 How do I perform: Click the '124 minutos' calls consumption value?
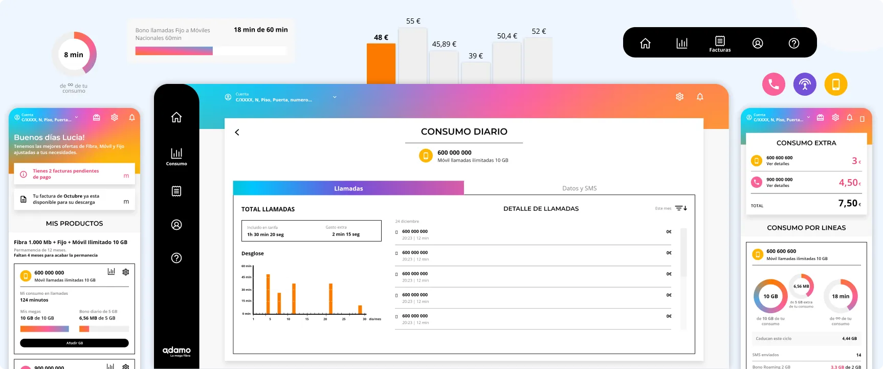(34, 300)
